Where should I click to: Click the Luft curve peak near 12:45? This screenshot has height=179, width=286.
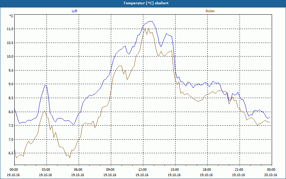pyautogui.click(x=151, y=21)
